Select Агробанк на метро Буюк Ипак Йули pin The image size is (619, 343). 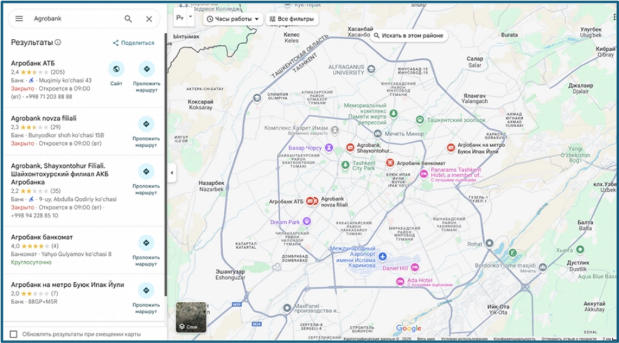(x=451, y=148)
